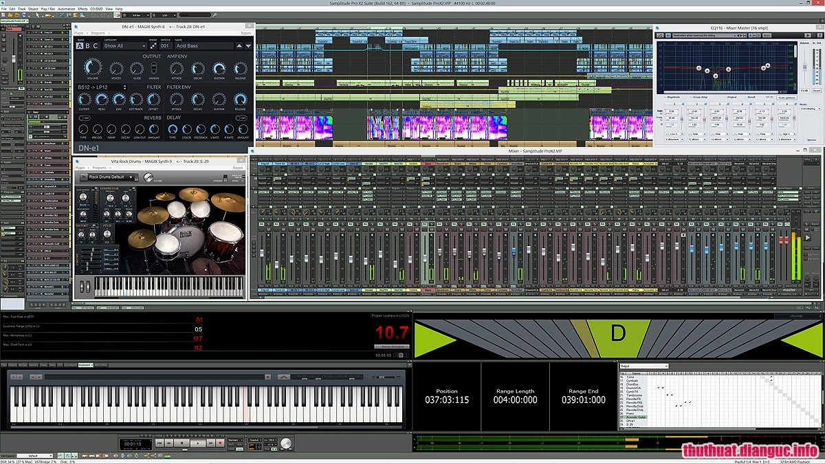Viewport: 825px width, 464px height.
Task: Select bank A in DN-e1 synth
Action: pyautogui.click(x=80, y=46)
